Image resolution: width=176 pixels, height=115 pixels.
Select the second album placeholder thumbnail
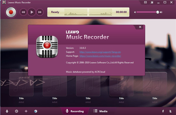pyautogui.click(x=55, y=86)
